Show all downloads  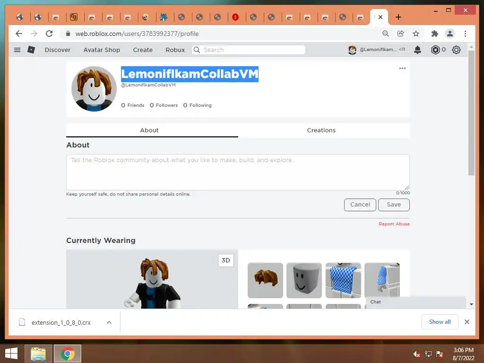click(440, 322)
